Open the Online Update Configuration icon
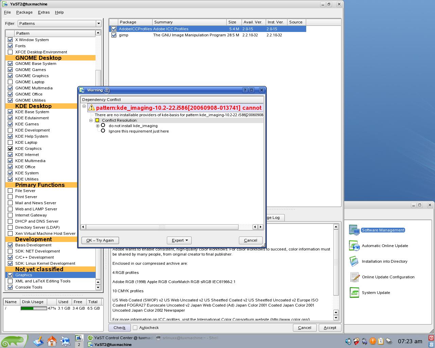The image size is (435, 348). pos(354,277)
